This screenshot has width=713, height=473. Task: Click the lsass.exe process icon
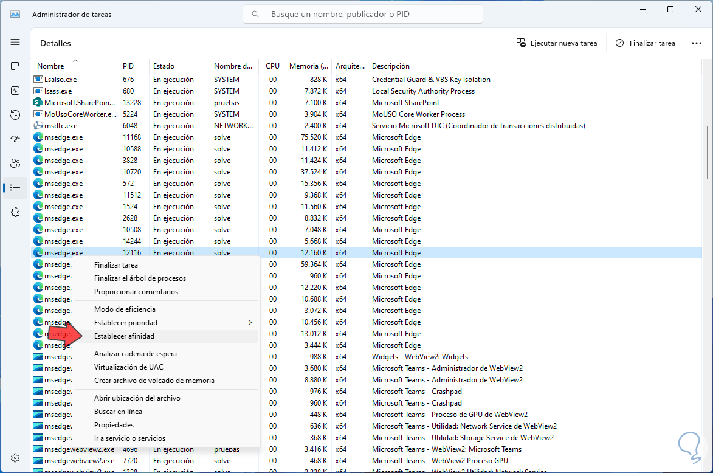coord(38,91)
